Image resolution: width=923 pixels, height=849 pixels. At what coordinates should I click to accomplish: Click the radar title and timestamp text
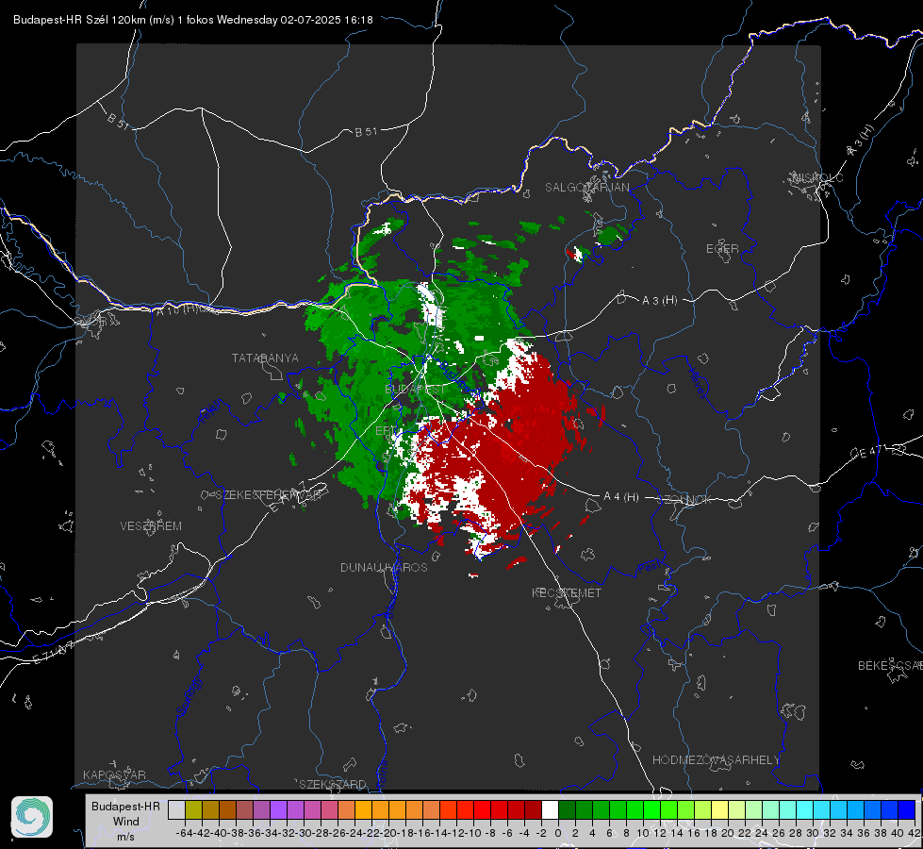coord(193,20)
